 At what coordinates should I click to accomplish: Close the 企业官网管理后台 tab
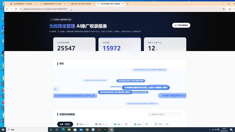pos(36,4)
